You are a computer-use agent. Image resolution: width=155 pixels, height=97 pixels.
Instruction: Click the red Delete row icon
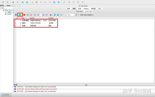pos(24,15)
